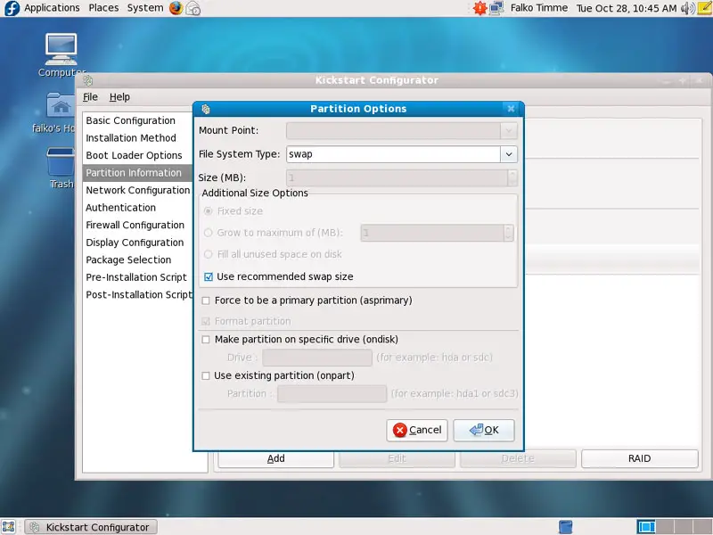
Task: Click the Falko Timme user name
Action: coord(539,8)
